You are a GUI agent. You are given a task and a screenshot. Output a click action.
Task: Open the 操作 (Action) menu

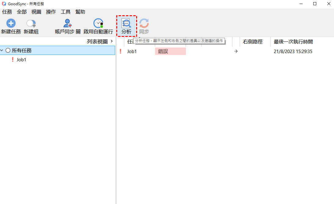(51, 12)
